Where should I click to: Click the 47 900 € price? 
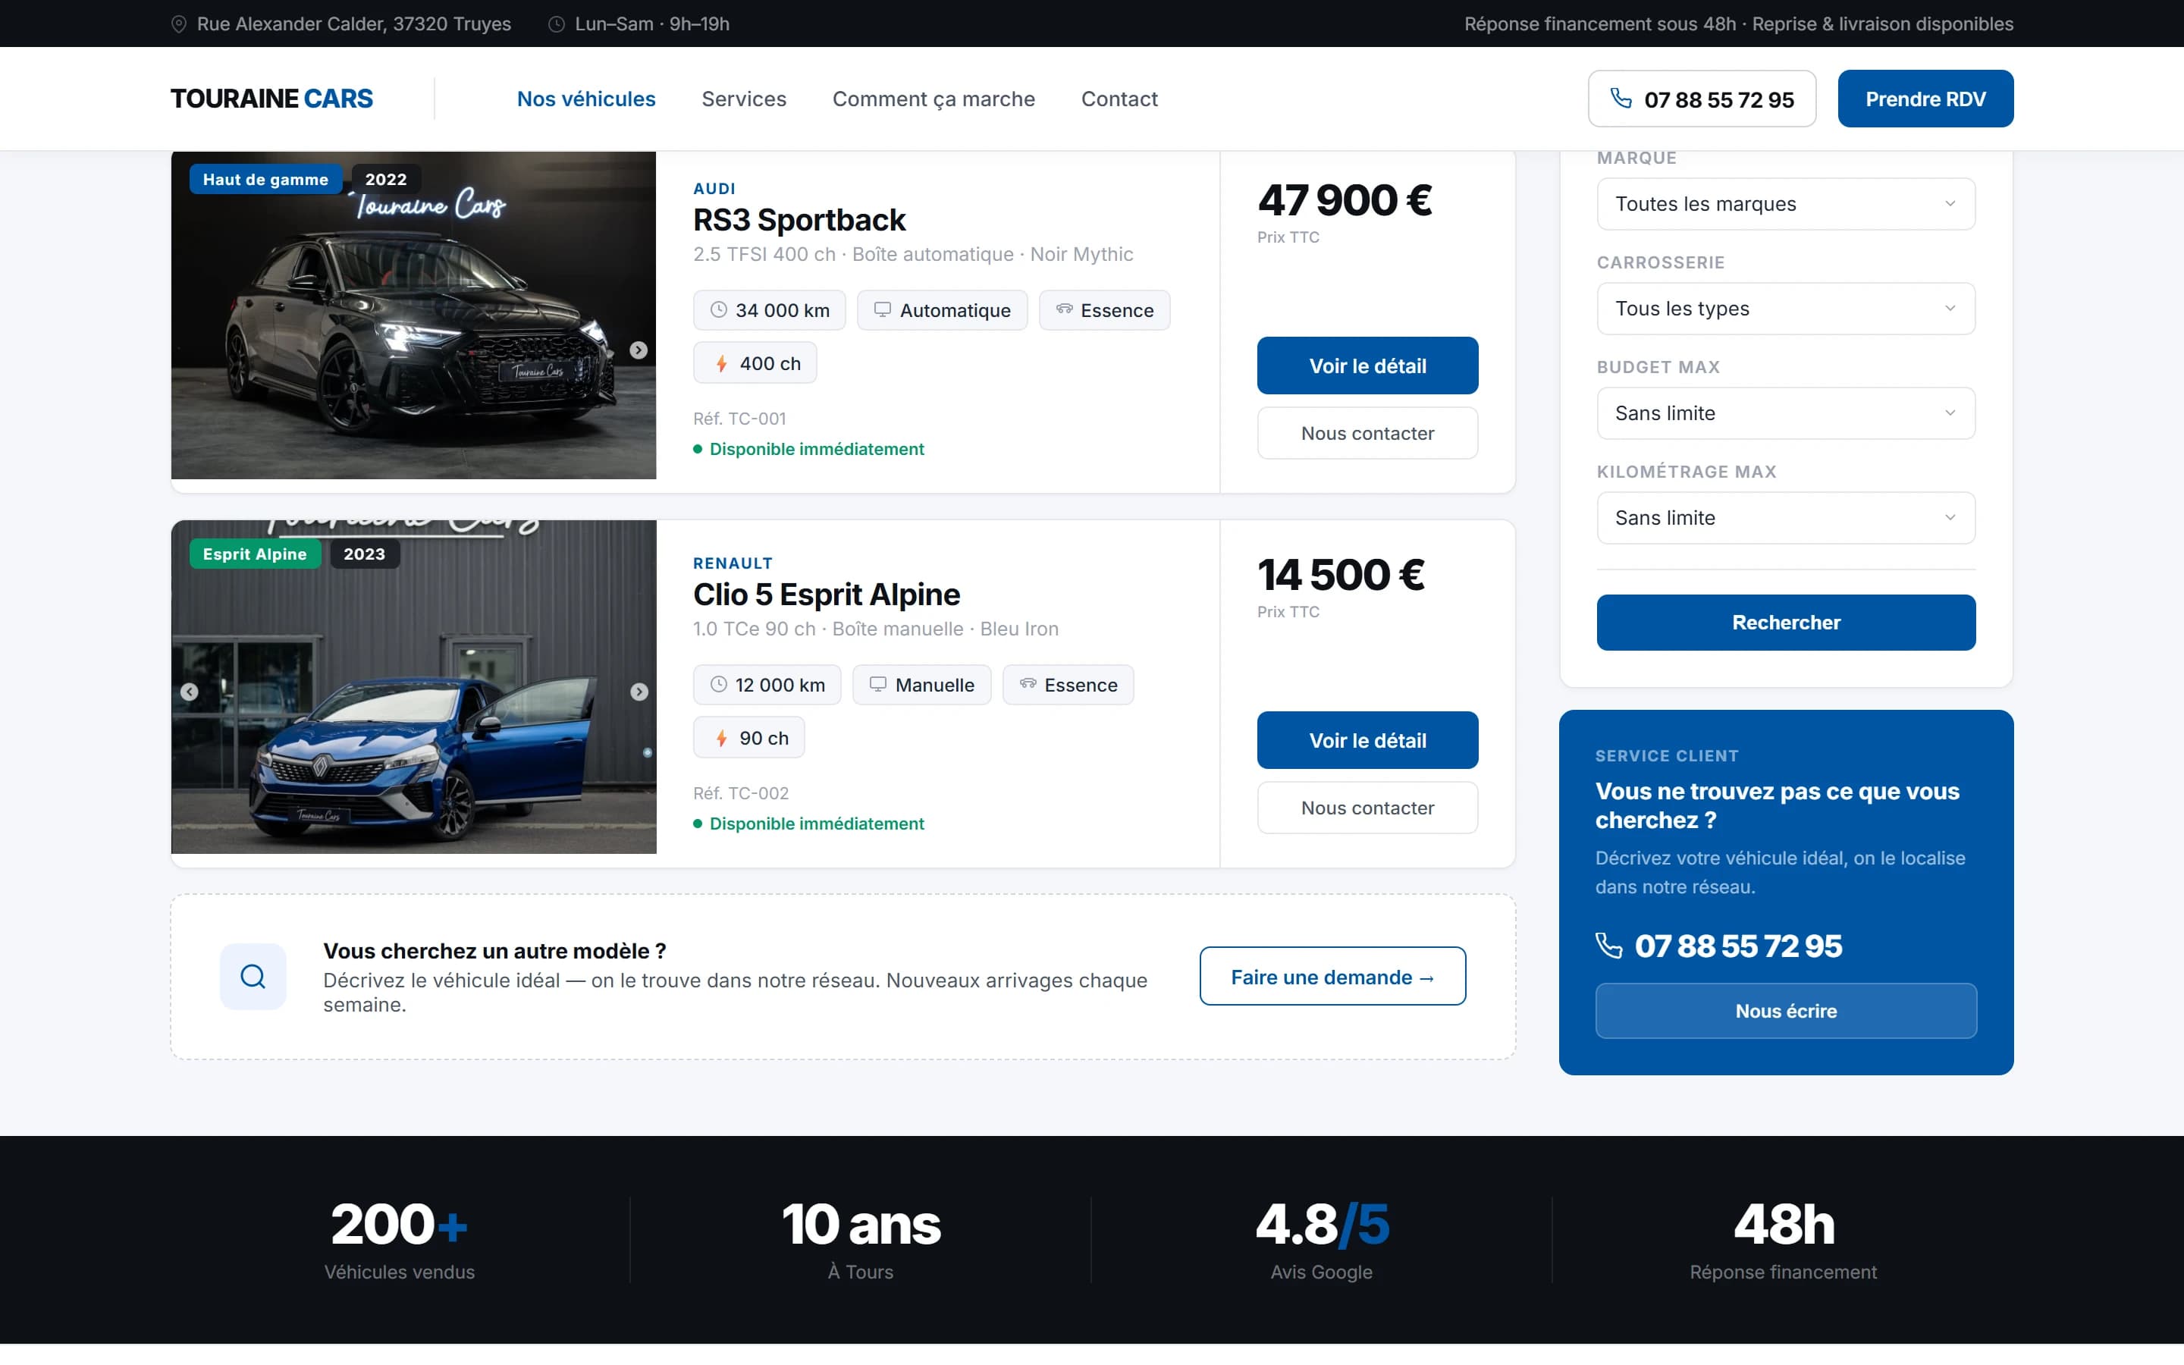[1345, 200]
